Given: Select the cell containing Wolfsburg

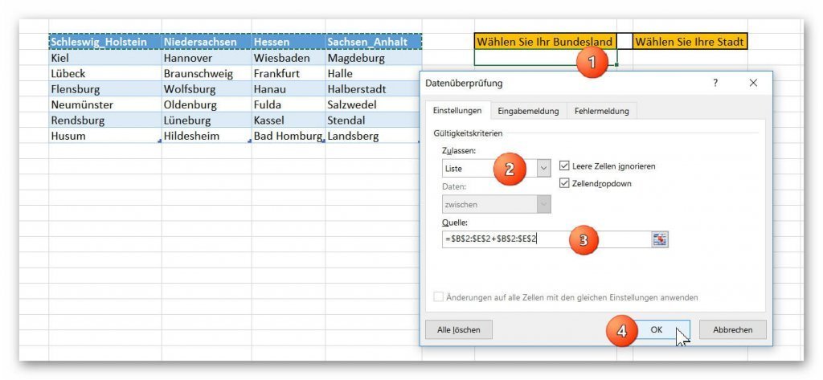Looking at the screenshot, I should 207,88.
